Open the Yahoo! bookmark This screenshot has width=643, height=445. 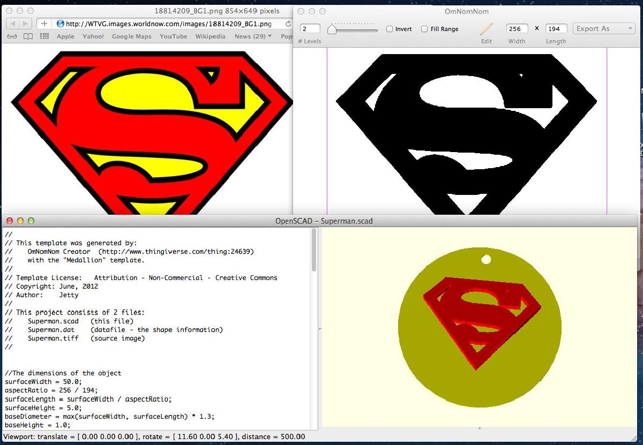tap(93, 36)
